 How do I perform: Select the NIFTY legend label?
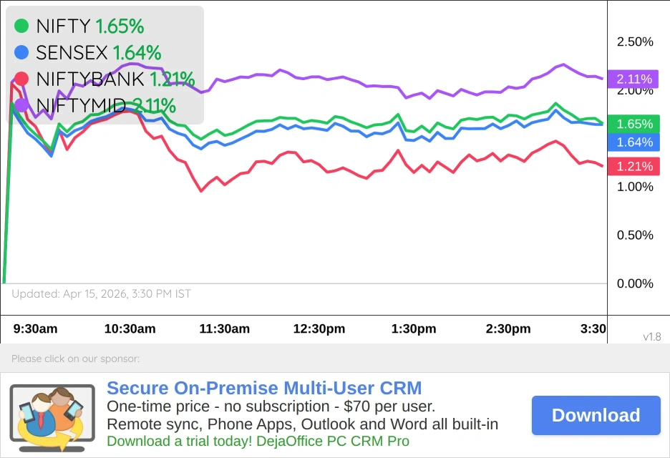click(x=63, y=26)
